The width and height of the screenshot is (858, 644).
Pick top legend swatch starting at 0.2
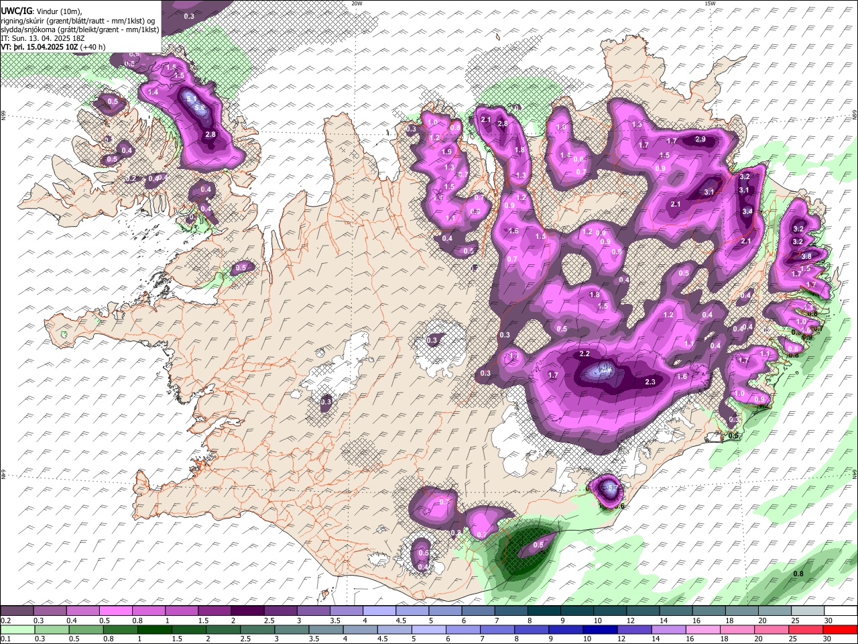17,611
